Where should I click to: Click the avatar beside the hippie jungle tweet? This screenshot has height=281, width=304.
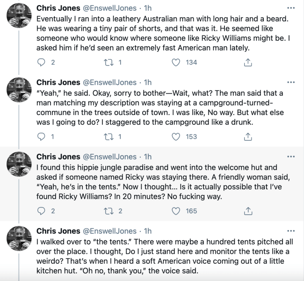[x=19, y=167]
